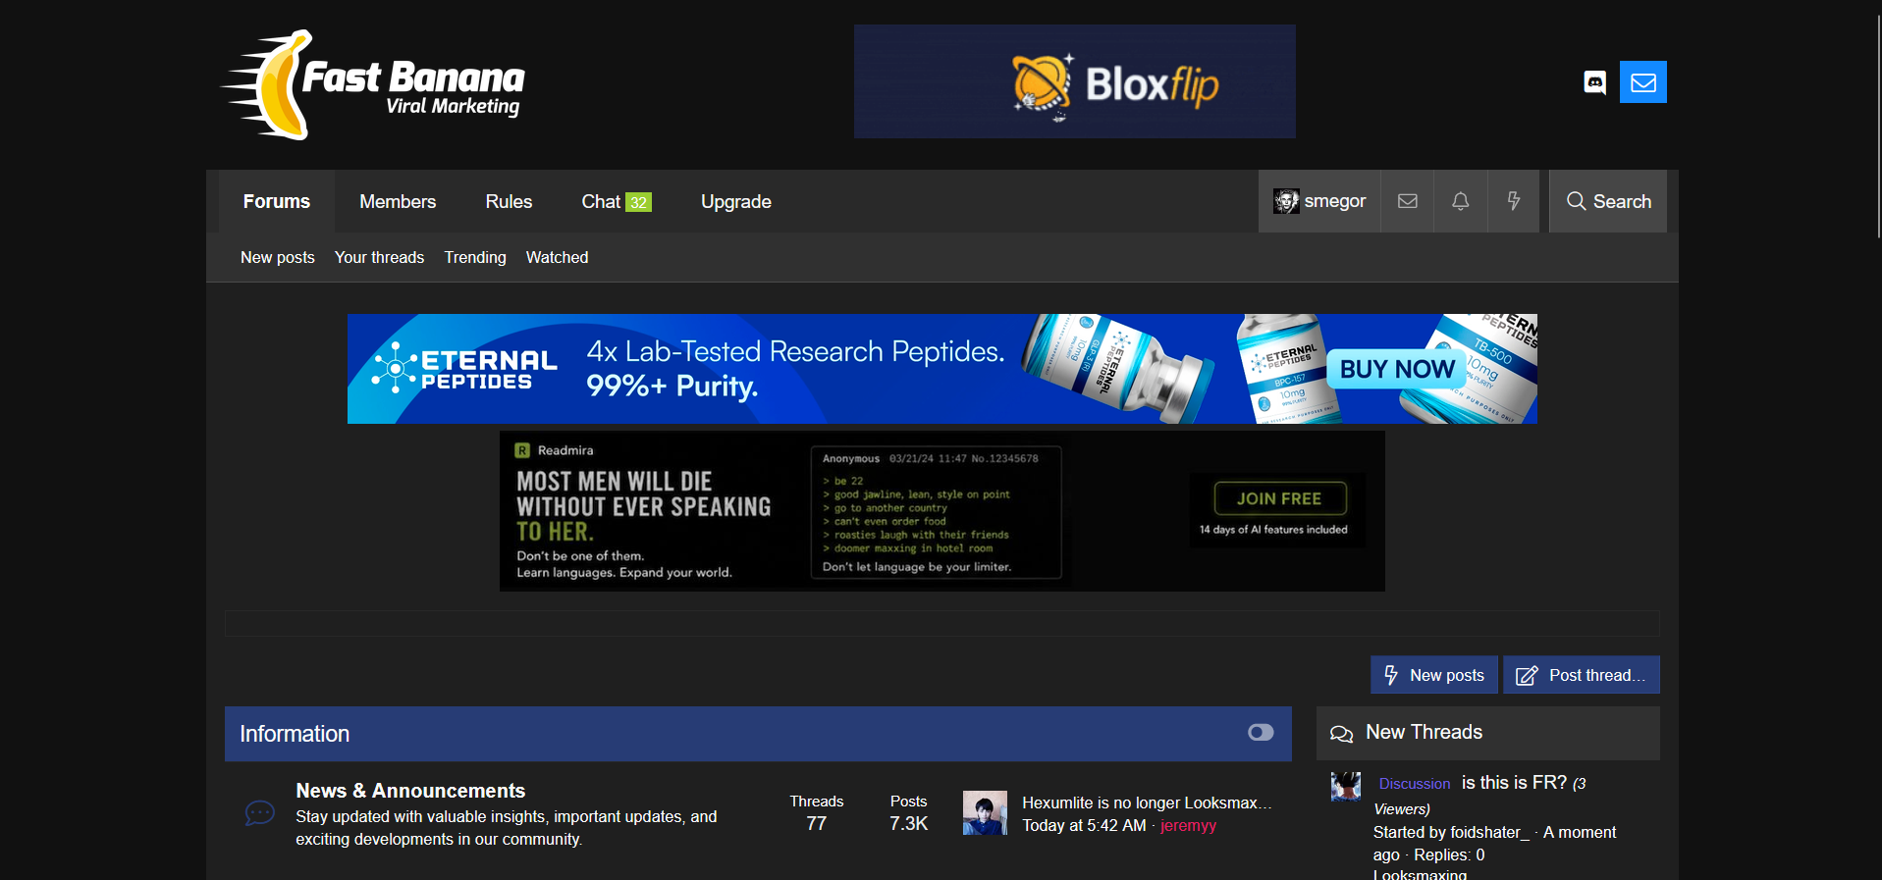Open the Watched sub-navigation link
1882x880 pixels.
[558, 257]
